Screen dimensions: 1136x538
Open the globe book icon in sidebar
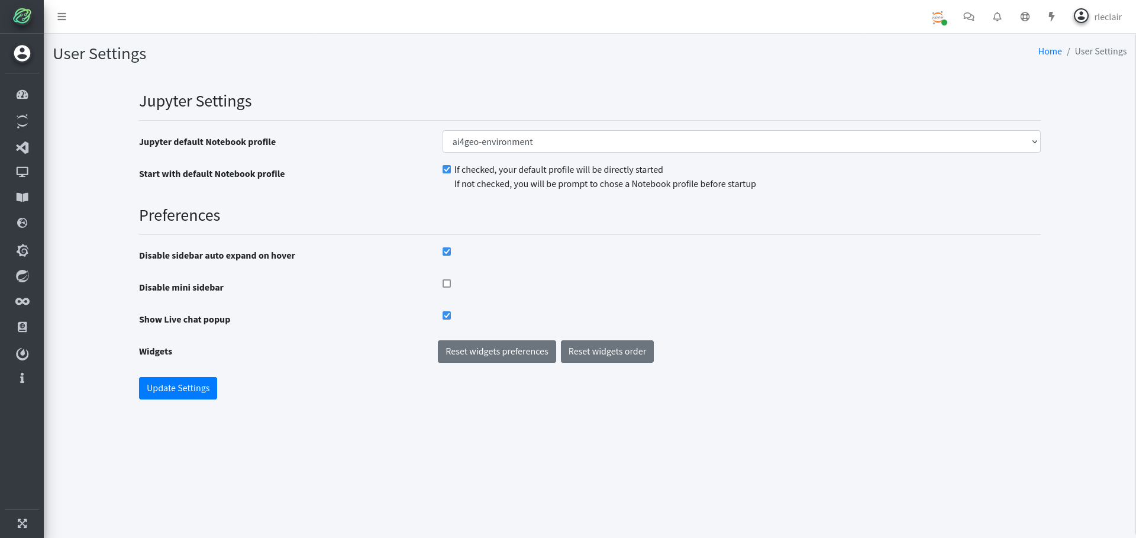(22, 327)
